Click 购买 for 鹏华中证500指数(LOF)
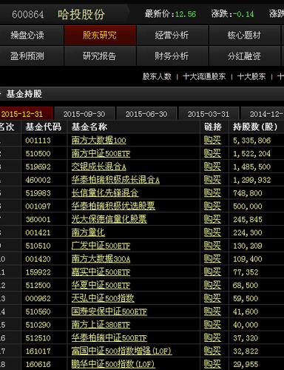This screenshot has width=284, height=370. [x=212, y=364]
